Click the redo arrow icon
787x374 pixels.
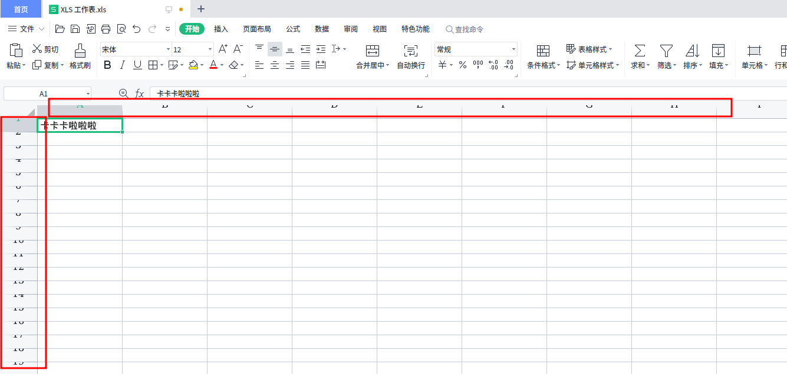[152, 29]
